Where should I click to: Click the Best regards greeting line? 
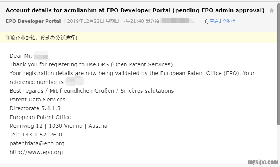pos(91,91)
